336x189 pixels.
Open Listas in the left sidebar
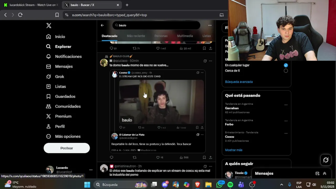(56, 86)
